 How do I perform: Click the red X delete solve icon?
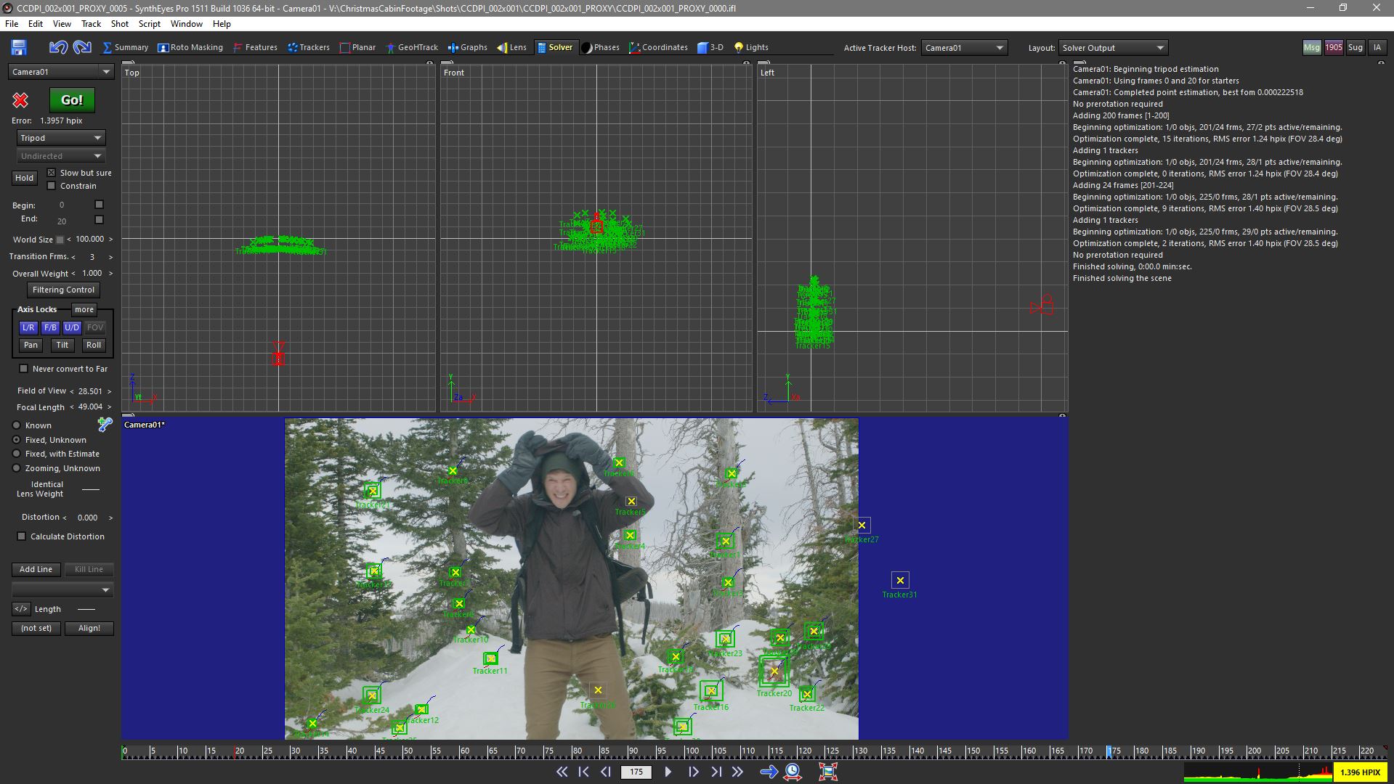coord(20,100)
